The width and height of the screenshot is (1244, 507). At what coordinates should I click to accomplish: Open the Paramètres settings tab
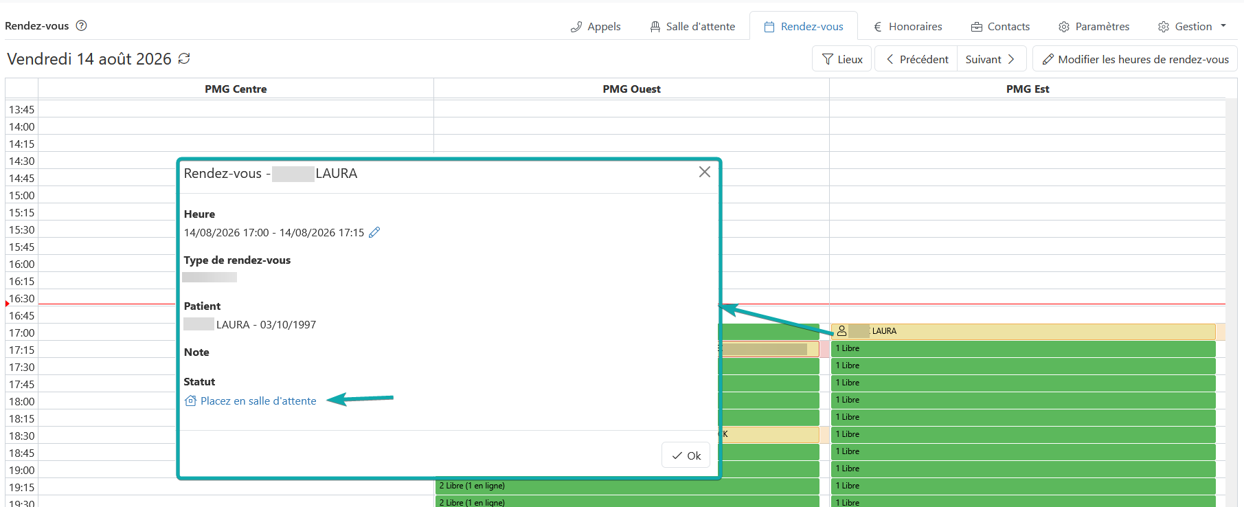click(x=1094, y=26)
